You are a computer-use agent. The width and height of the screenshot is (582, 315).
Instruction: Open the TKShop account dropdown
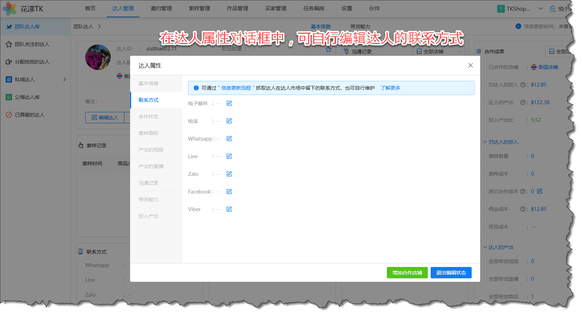pyautogui.click(x=540, y=9)
